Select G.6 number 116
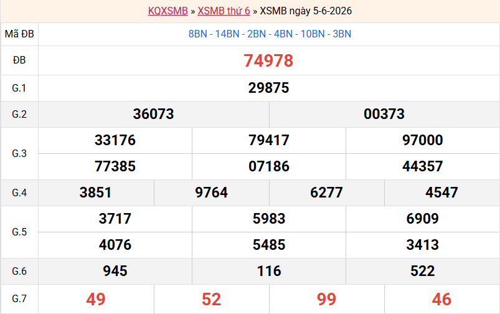The height and width of the screenshot is (314, 500). 269,271
